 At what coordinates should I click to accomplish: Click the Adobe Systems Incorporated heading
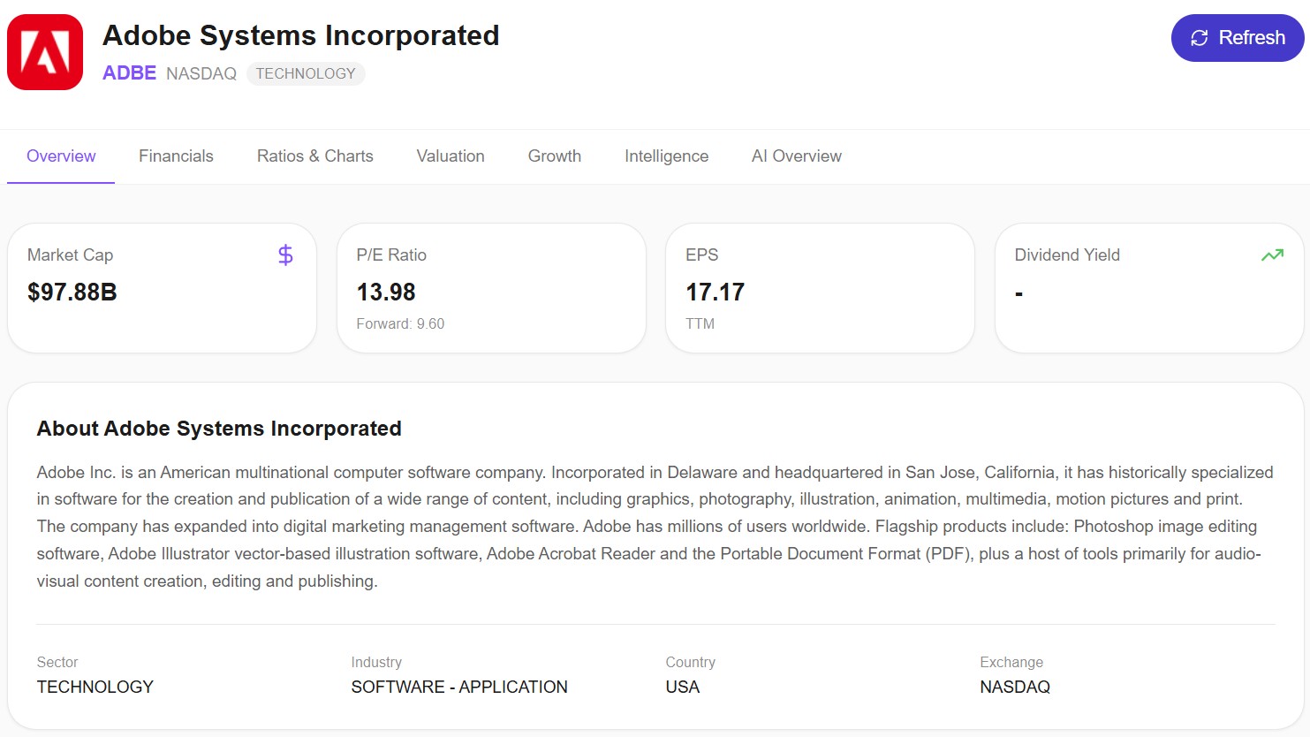[x=300, y=35]
